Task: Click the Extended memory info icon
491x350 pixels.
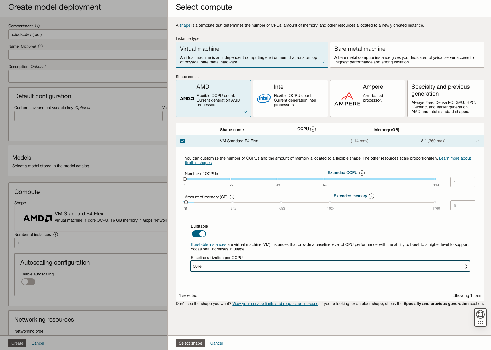Action: pos(371,196)
